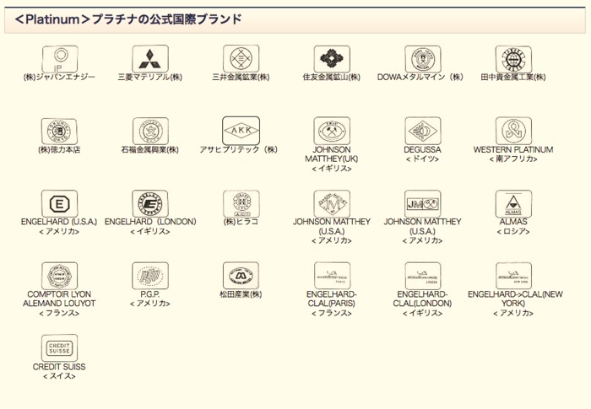This screenshot has width=591, height=409.
Task: Click the CREDIT SUISSE stamp logo
Action: pyautogui.click(x=59, y=348)
